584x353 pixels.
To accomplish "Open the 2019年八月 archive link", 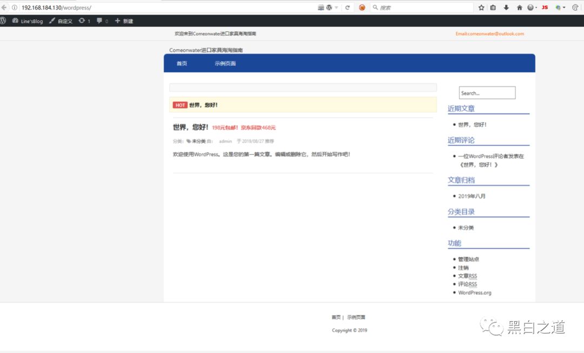I will [472, 196].
